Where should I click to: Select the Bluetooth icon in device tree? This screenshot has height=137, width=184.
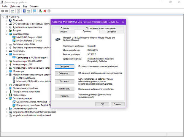(x=10, y=20)
